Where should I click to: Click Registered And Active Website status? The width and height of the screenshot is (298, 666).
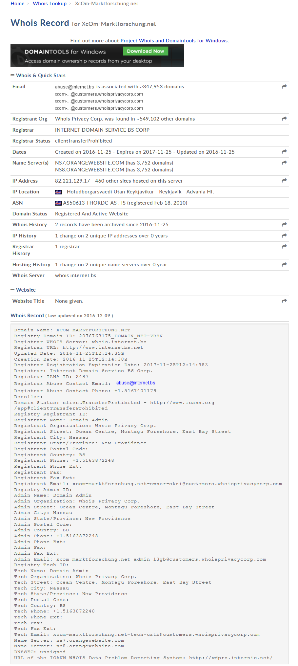pyautogui.click(x=92, y=214)
